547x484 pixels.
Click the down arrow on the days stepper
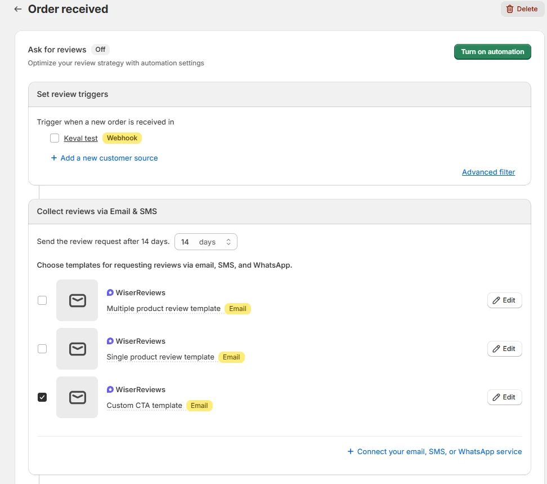point(230,243)
